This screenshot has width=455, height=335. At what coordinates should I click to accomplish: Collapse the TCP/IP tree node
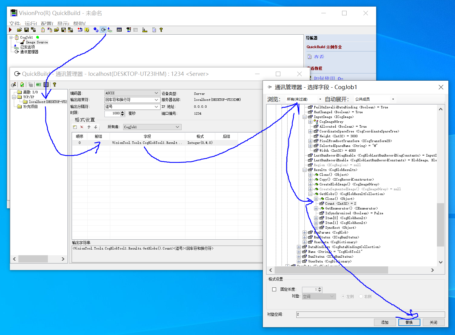[x=14, y=97]
